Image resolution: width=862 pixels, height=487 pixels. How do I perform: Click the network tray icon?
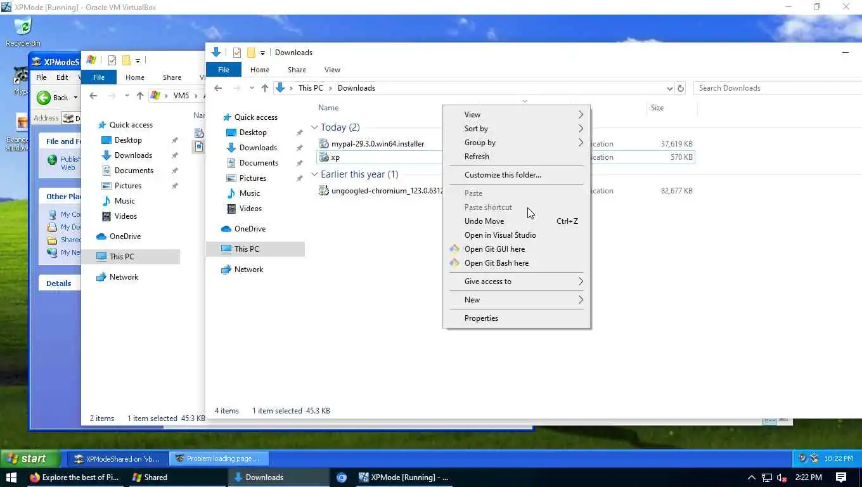click(x=767, y=477)
